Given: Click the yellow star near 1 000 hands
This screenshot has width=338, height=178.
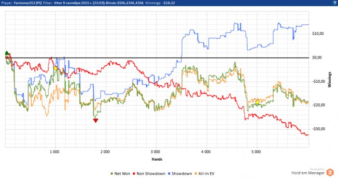Looking at the screenshot, I should [56, 68].
